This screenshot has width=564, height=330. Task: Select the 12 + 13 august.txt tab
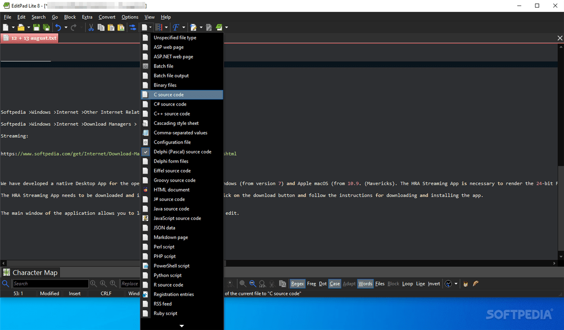click(x=29, y=38)
